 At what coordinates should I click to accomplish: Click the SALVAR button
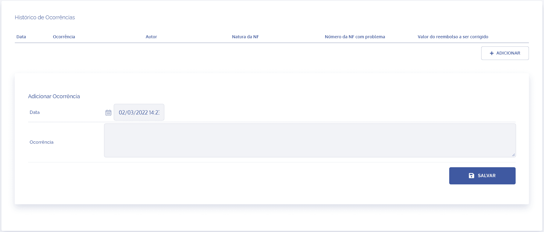(482, 176)
